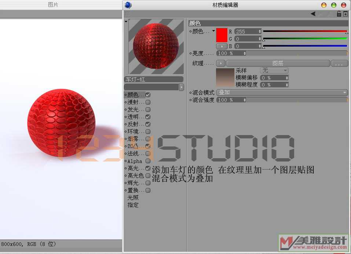Adjust the 亮度 brightness slider
The width and height of the screenshot is (351, 254).
click(297, 53)
